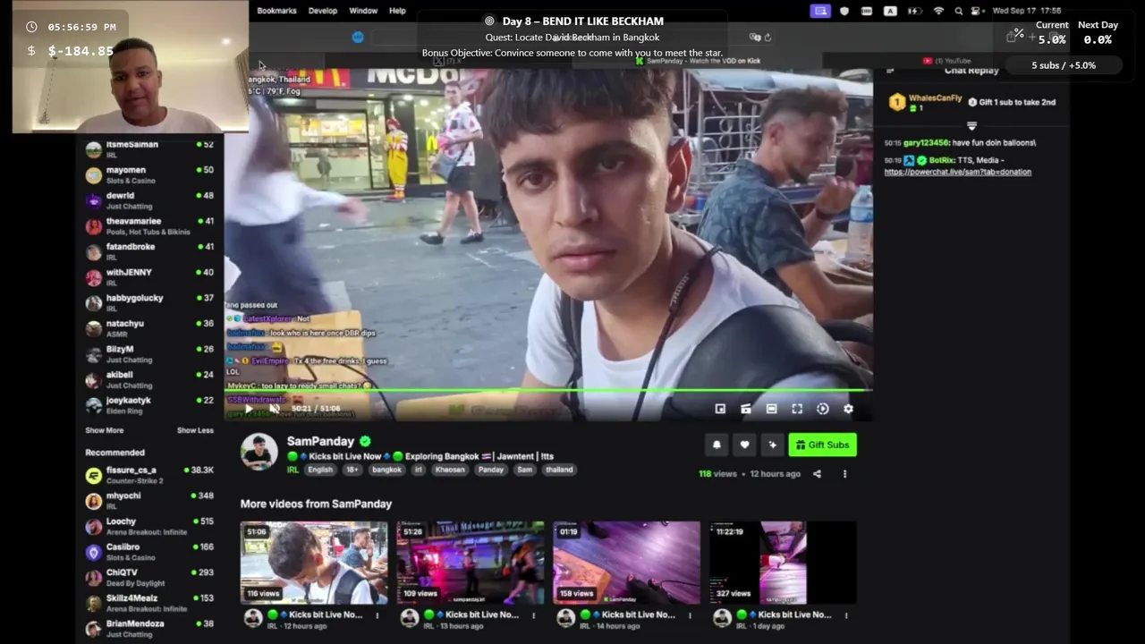Click the bangkok tag

386,470
